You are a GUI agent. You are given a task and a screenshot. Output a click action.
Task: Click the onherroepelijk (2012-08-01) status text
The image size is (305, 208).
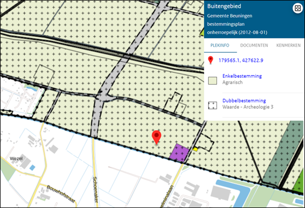(237, 32)
